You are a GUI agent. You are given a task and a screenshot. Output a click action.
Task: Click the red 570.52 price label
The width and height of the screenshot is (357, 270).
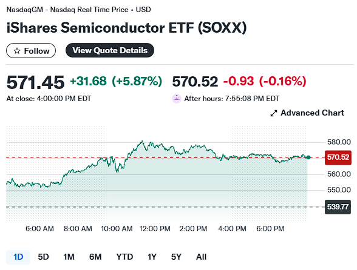point(338,157)
